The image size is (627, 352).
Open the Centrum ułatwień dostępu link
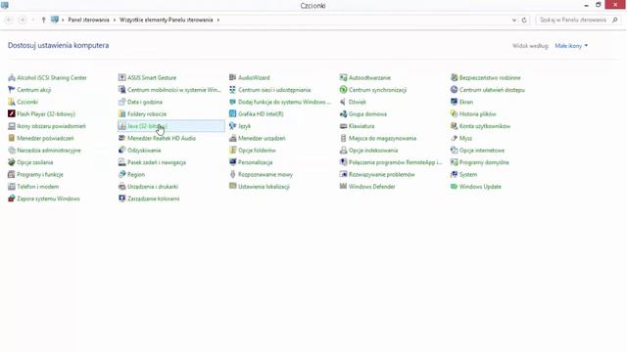[x=492, y=90]
